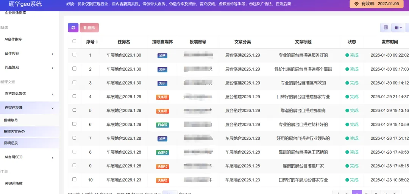Expand the 流量复刻 sidebar chevron
The width and height of the screenshot is (409, 194).
point(52,68)
